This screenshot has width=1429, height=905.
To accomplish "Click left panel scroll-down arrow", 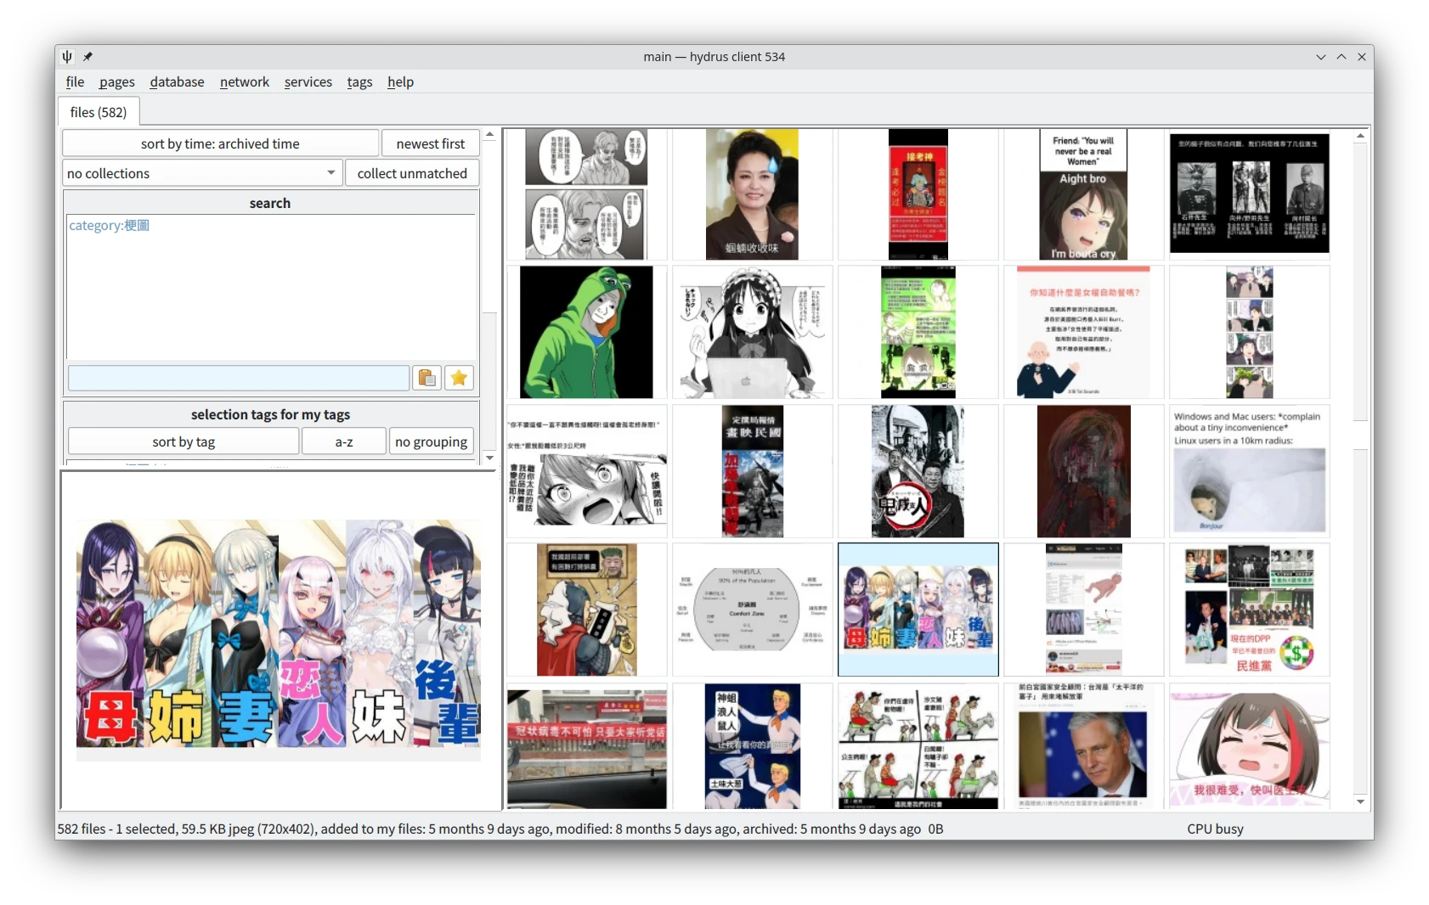I will tap(489, 458).
